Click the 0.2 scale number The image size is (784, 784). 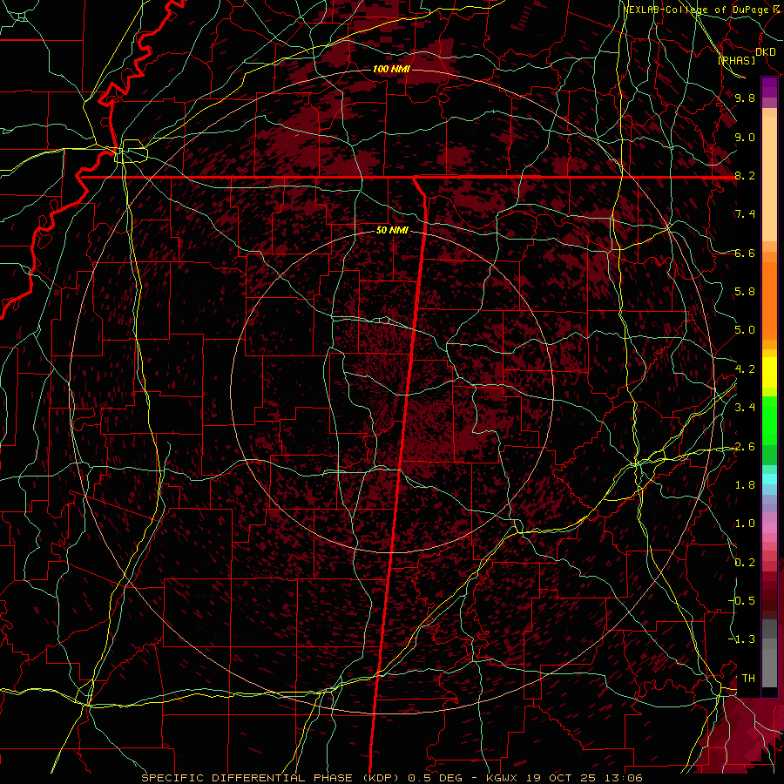(x=745, y=563)
